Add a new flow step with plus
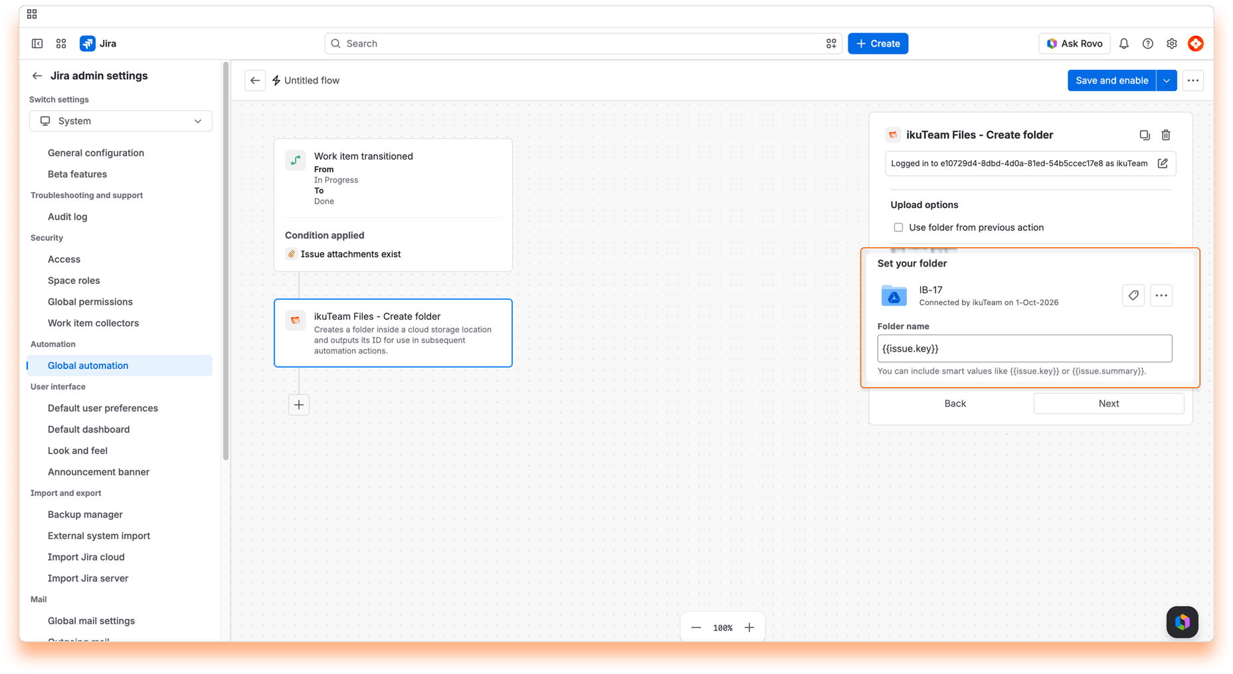The width and height of the screenshot is (1233, 674). [299, 405]
